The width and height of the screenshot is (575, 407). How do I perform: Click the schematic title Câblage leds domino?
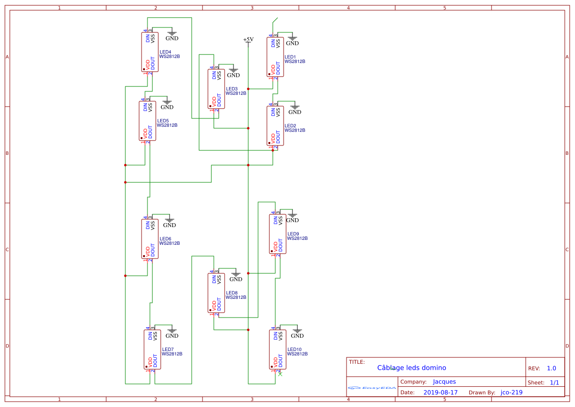[413, 367]
